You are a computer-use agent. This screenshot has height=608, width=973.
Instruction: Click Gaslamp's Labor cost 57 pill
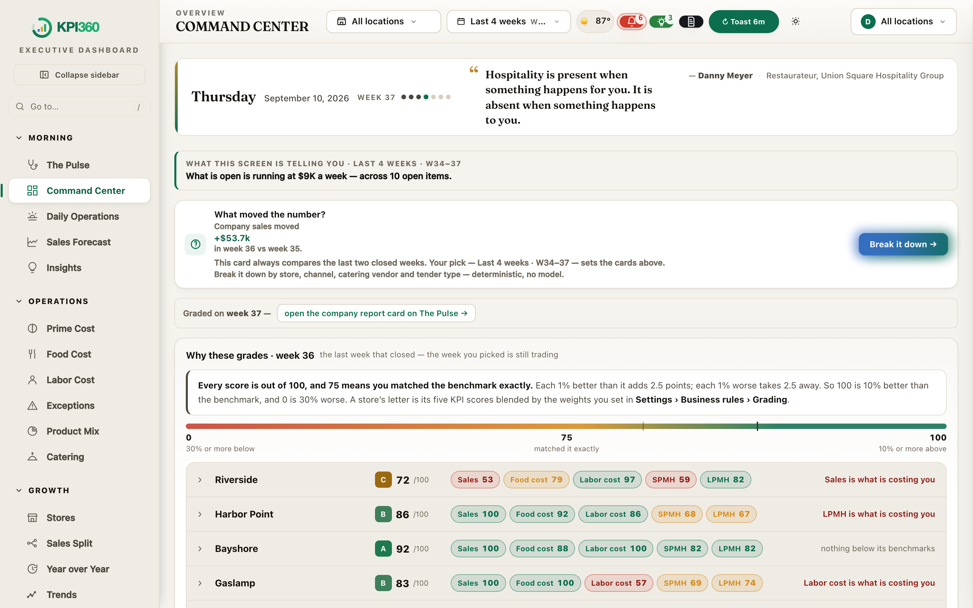(x=618, y=583)
